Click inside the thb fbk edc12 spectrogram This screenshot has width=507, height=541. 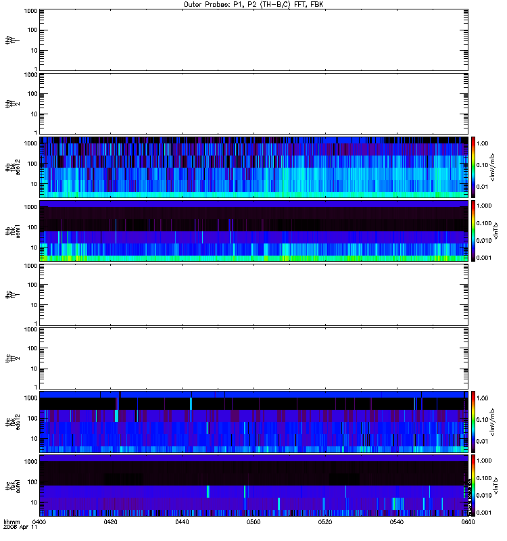(x=254, y=167)
